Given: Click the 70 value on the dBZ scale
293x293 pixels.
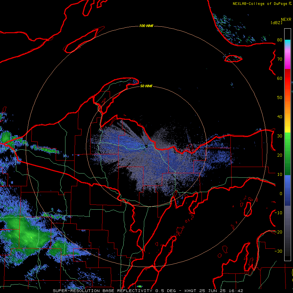Looking at the screenshot, I should click(280, 59).
